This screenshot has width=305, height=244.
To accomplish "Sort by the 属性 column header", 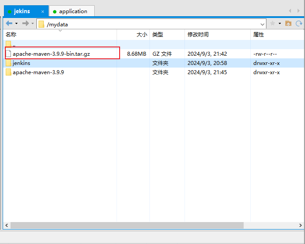I will click(x=277, y=35).
